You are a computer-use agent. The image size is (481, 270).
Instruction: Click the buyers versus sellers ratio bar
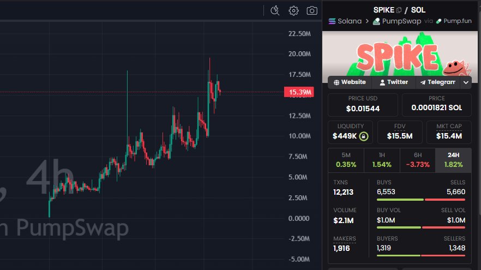click(421, 255)
